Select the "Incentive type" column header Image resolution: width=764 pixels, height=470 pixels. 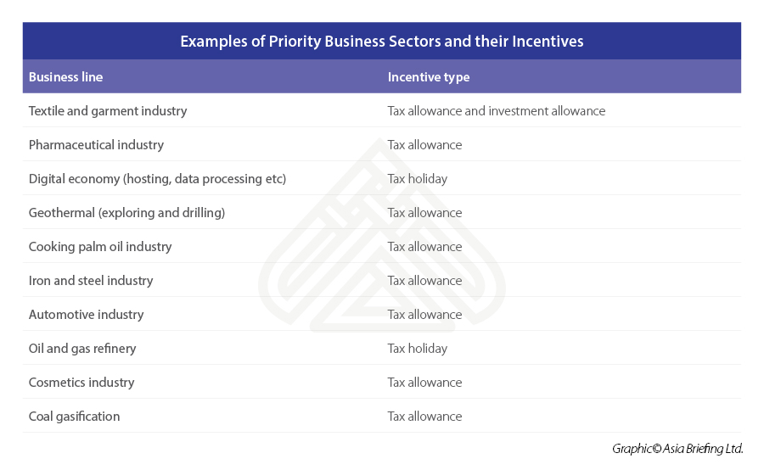[429, 77]
